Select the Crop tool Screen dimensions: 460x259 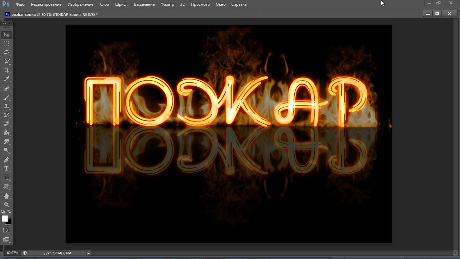6,71
